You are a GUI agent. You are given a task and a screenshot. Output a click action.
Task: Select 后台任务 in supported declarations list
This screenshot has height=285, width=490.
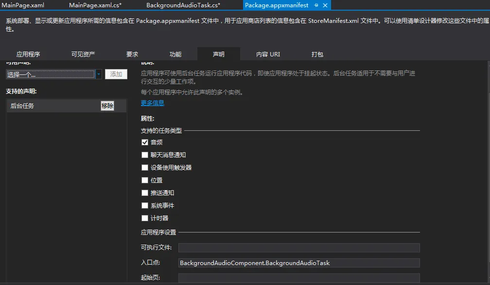point(49,106)
